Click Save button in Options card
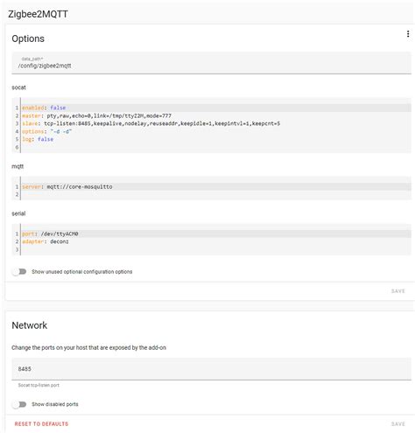 pyautogui.click(x=397, y=291)
